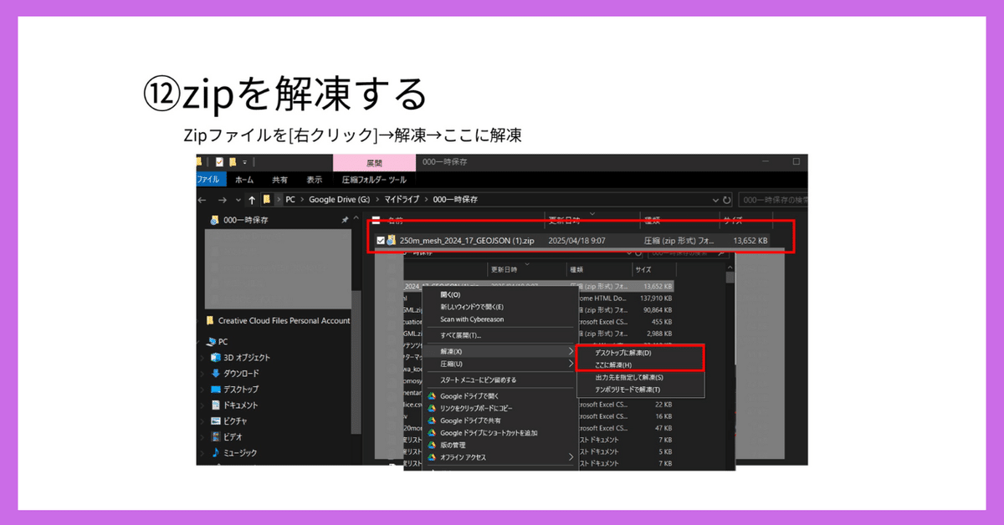This screenshot has height=525, width=1004.
Task: Click the Google Drive icon beside オフライン アクセス
Action: point(432,457)
